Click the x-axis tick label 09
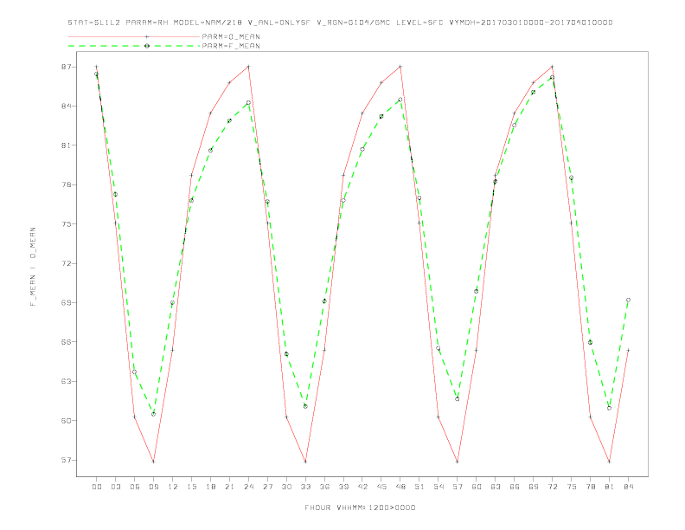This screenshot has height=530, width=685. point(153,487)
